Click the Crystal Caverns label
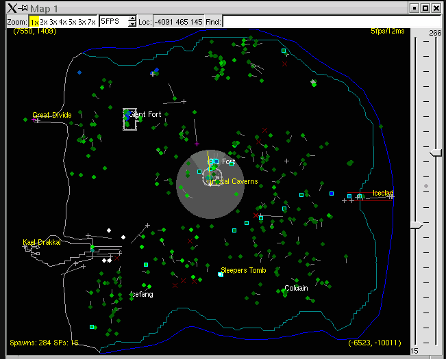The width and height of the screenshot is (446, 359). [232, 181]
